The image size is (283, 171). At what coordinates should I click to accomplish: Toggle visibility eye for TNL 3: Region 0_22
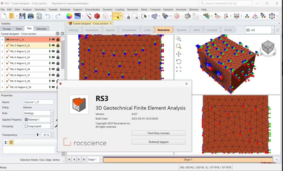[x=53, y=45]
